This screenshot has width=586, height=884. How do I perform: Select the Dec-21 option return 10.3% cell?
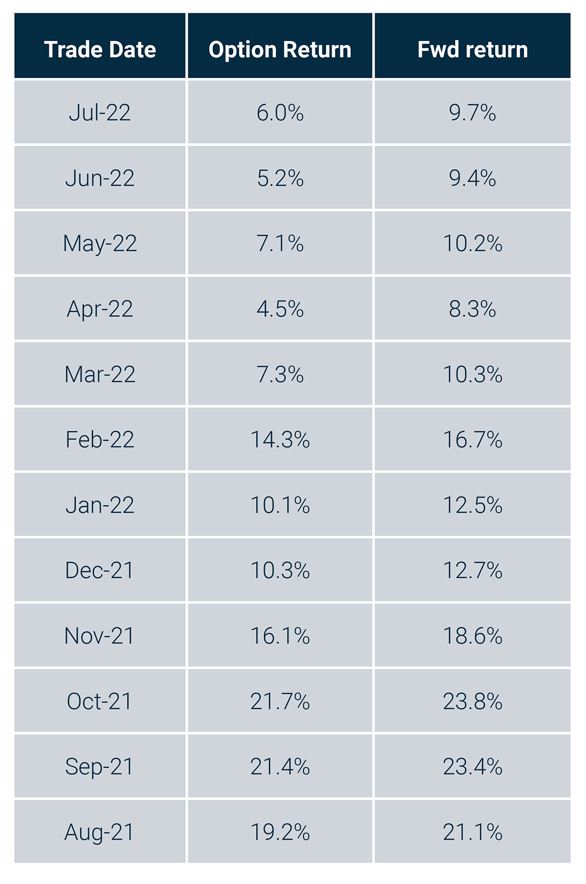[x=280, y=571]
